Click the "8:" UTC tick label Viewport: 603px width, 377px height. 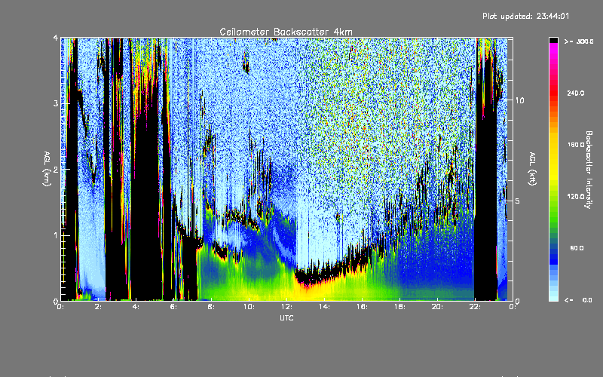tap(212, 307)
